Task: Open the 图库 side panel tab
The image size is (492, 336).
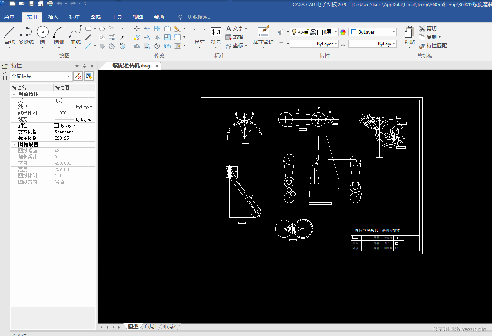Action: click(x=5, y=72)
